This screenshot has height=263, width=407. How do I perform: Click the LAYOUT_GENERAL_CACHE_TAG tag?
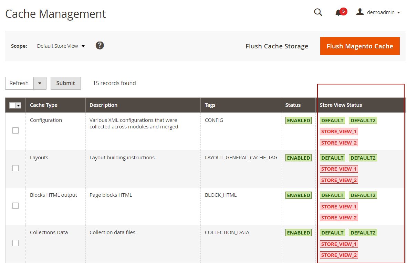pyautogui.click(x=241, y=158)
